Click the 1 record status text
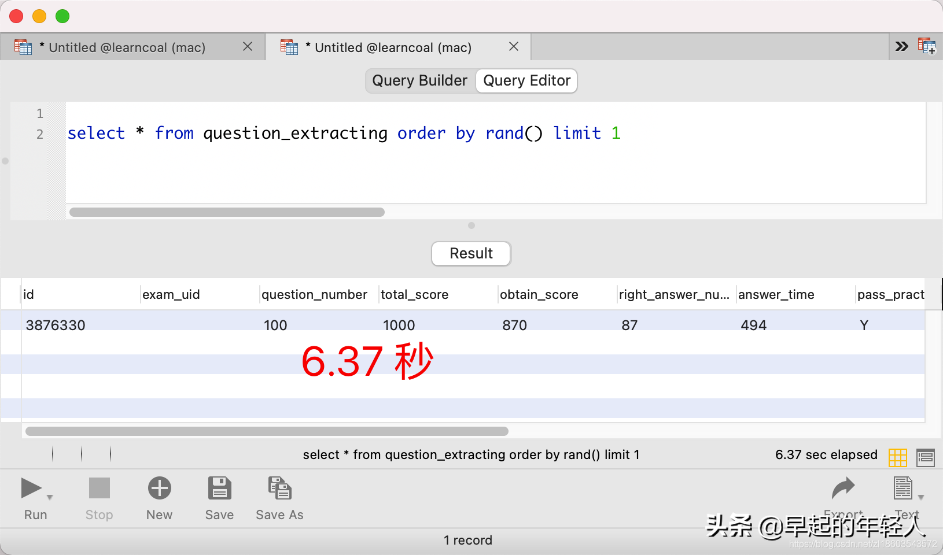The image size is (943, 555). (x=468, y=540)
